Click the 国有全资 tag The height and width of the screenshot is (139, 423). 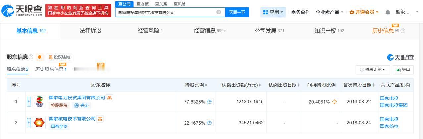click(x=59, y=126)
